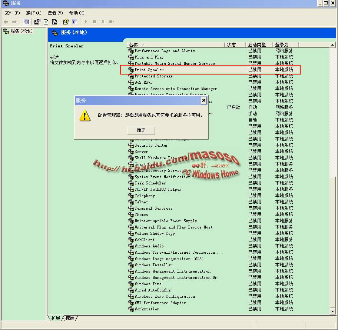Image resolution: width=338 pixels, height=330 pixels.
Task: Open the 帮助(H) menu
Action: click(x=77, y=13)
